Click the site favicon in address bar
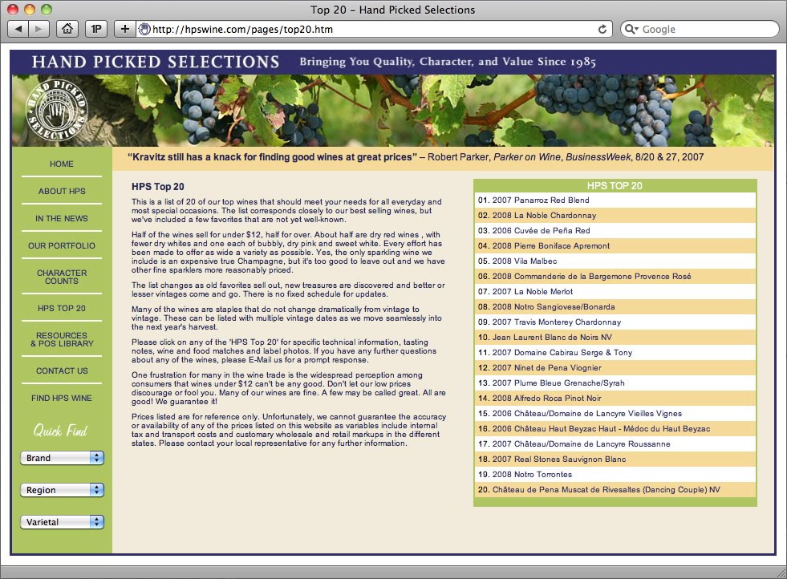The width and height of the screenshot is (787, 579). (144, 29)
